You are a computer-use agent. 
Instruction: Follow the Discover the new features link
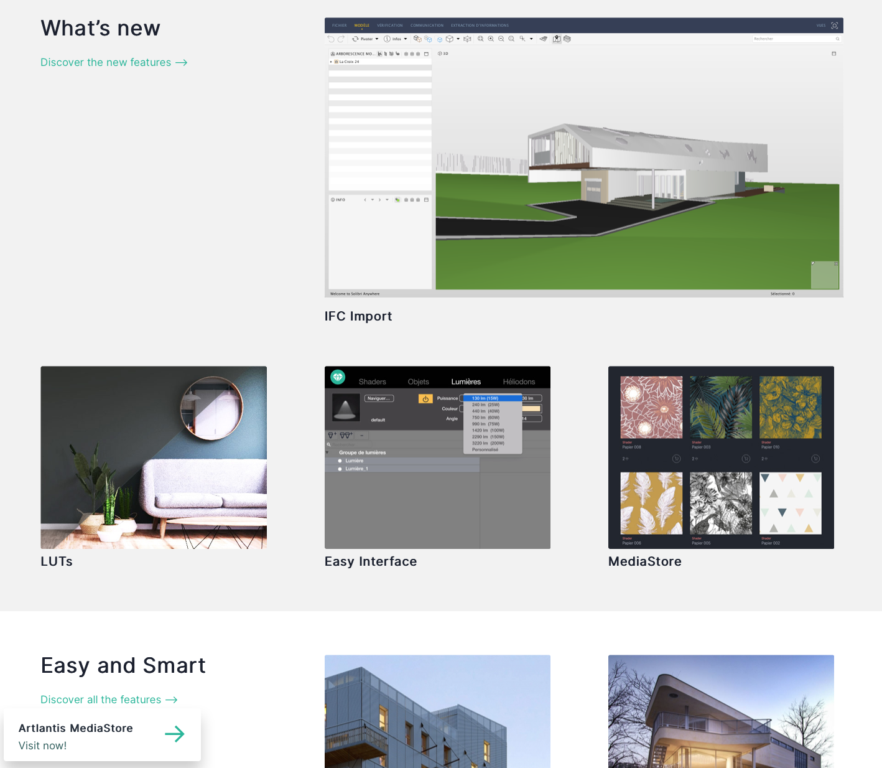click(113, 62)
